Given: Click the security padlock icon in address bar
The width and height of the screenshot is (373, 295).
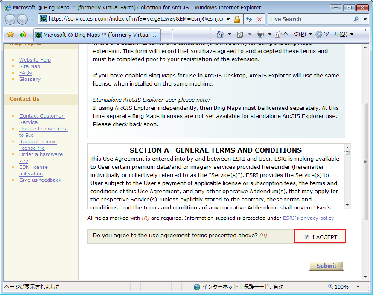Looking at the screenshot, I should point(237,19).
